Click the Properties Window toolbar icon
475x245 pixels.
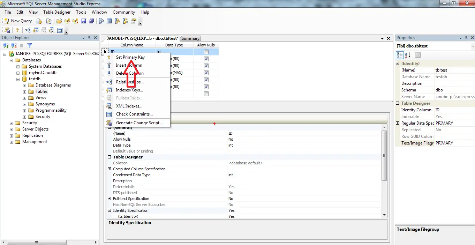[134, 21]
